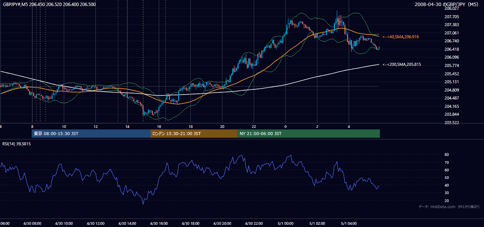
Task: Click RSI axis level 30
Action: [x=447, y=193]
